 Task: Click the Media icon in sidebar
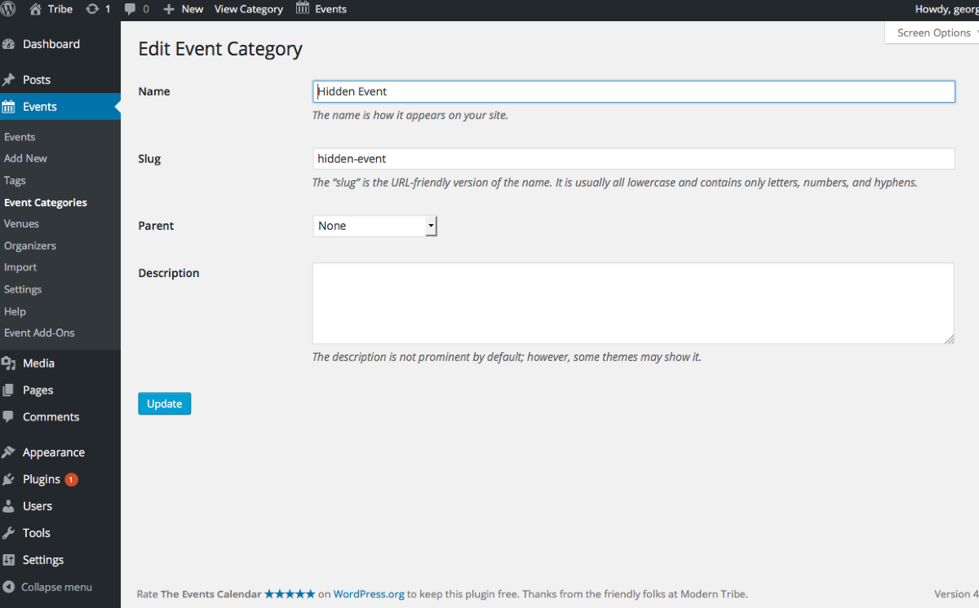click(9, 363)
